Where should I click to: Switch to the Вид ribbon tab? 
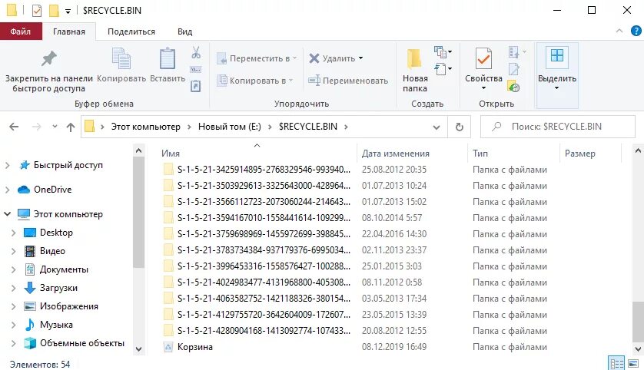point(184,31)
